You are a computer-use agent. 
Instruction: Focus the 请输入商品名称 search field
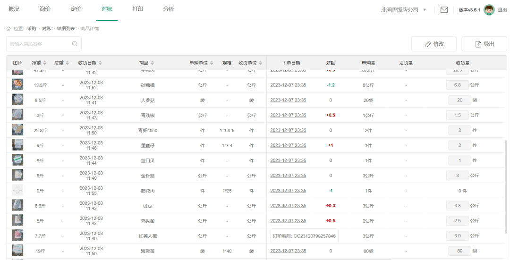pos(39,44)
